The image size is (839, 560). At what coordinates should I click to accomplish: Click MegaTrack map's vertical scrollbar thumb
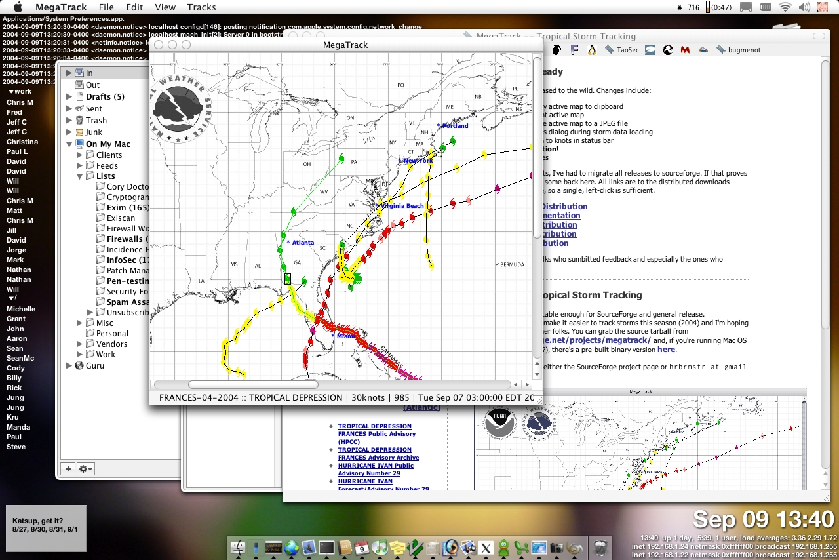point(537,148)
